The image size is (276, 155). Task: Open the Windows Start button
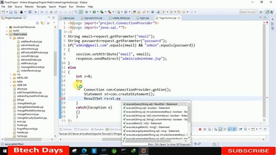[5, 151]
